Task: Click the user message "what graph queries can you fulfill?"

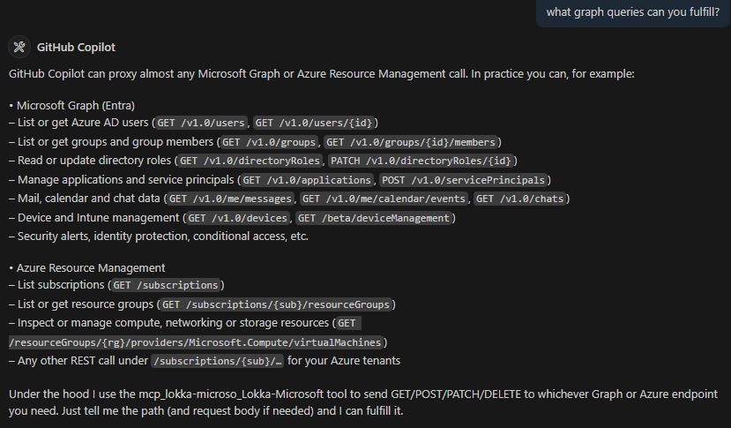Action: (x=632, y=11)
